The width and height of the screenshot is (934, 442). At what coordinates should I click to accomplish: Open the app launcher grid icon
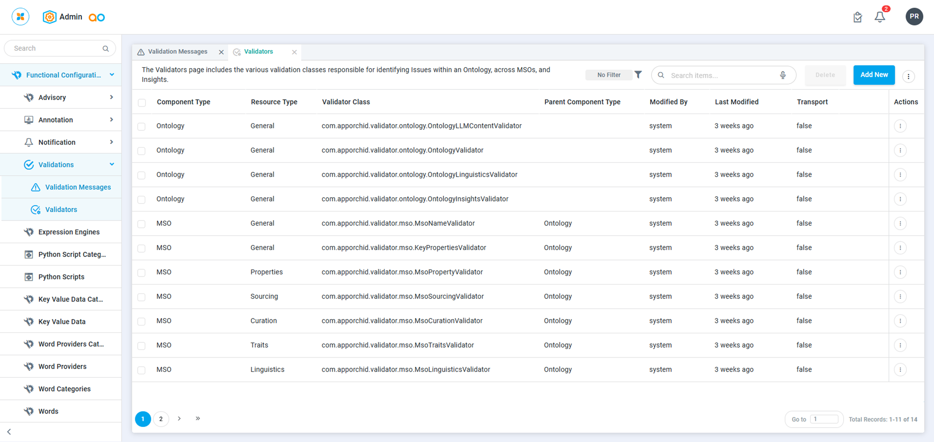click(20, 17)
